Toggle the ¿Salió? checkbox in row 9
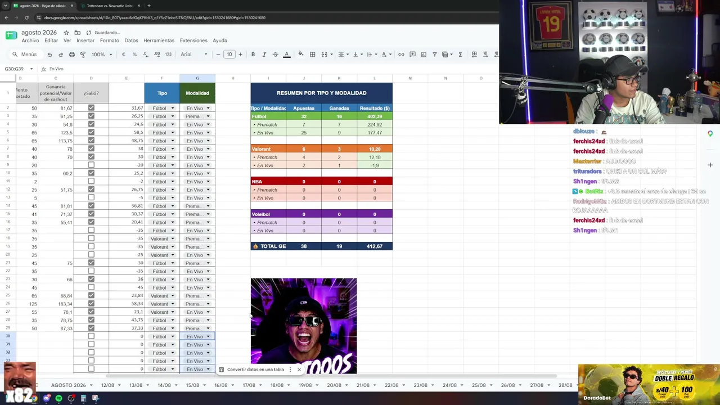 91,165
